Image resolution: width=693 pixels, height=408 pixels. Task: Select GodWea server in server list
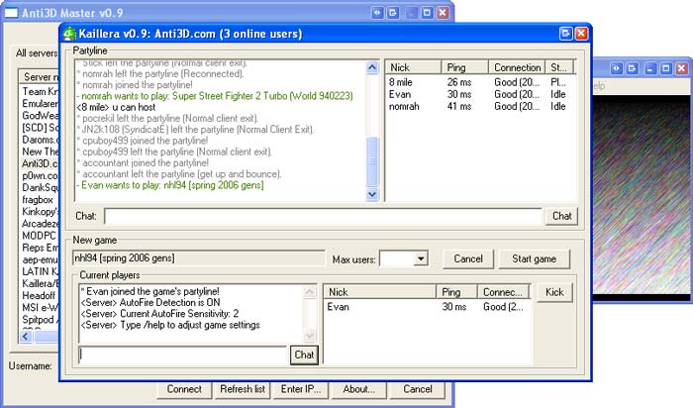coord(40,116)
